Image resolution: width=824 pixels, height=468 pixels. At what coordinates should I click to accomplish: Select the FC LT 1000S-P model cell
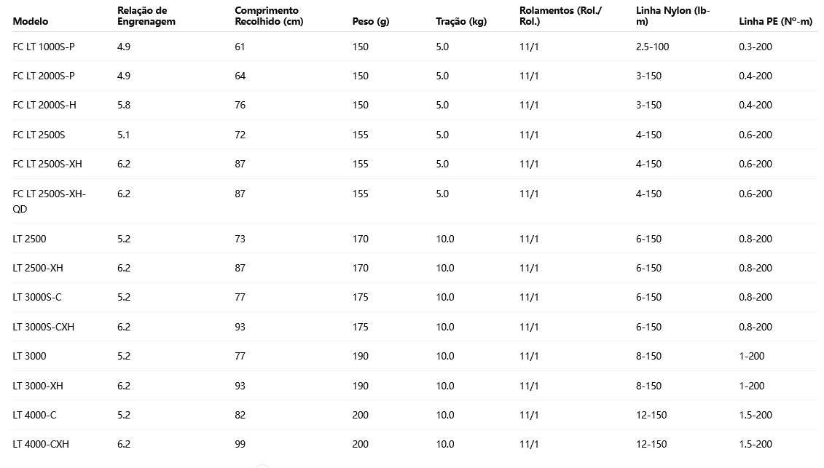tap(44, 47)
